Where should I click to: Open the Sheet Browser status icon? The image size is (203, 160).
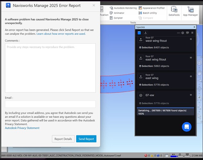pyautogui.click(x=166, y=156)
